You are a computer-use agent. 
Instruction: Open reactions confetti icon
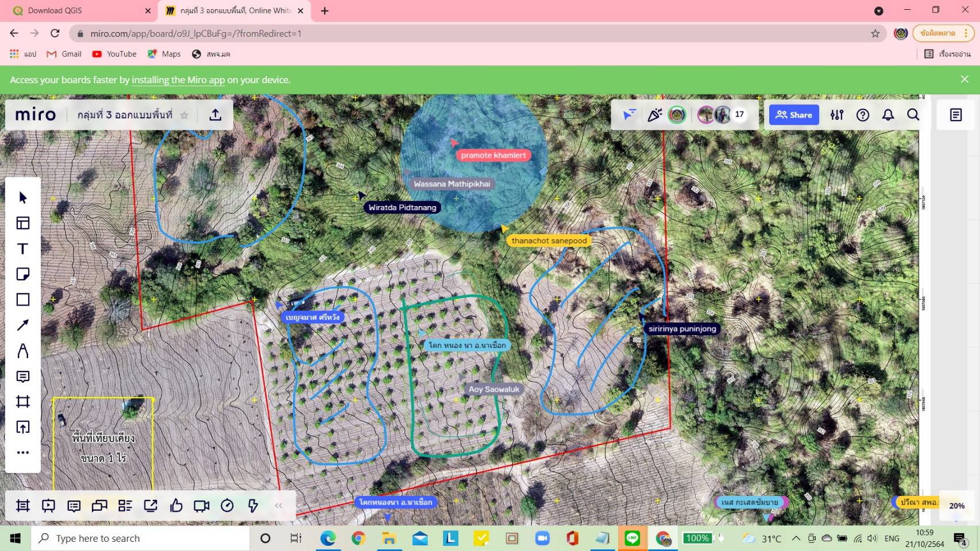(655, 115)
